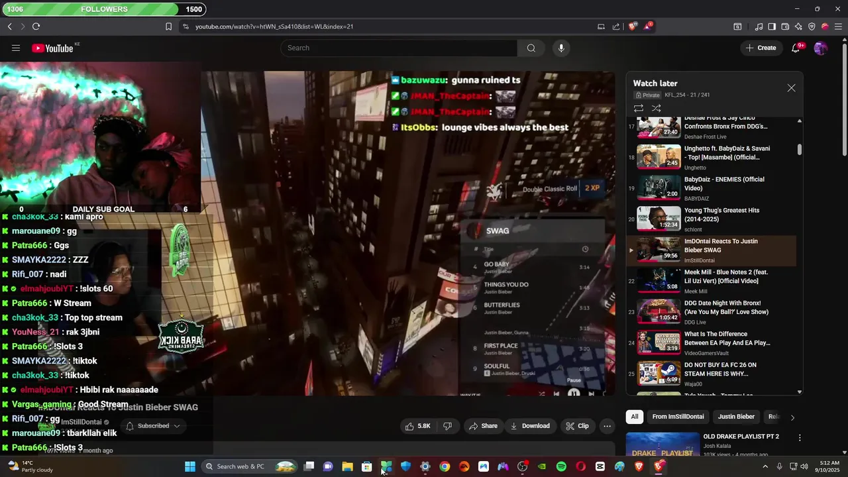Click the Create button
The height and width of the screenshot is (477, 848).
click(761, 48)
